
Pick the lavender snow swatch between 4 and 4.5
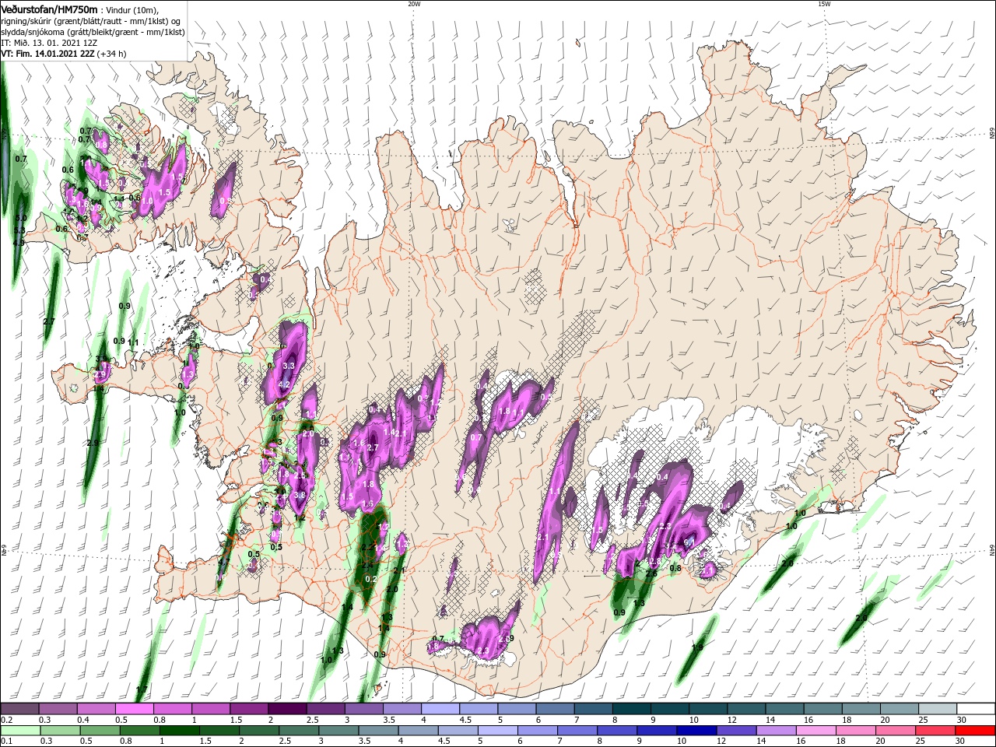[440, 709]
